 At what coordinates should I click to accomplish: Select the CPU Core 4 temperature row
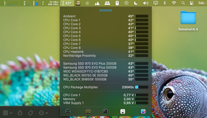tap(106, 32)
